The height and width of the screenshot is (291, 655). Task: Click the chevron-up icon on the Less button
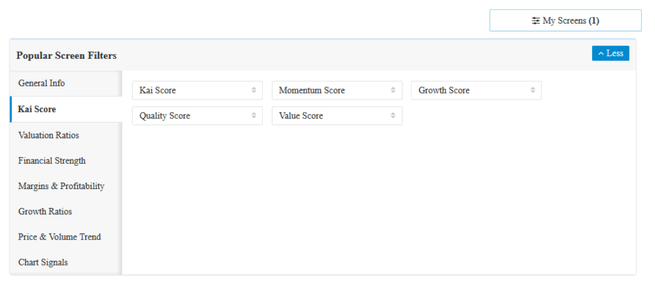click(x=600, y=53)
